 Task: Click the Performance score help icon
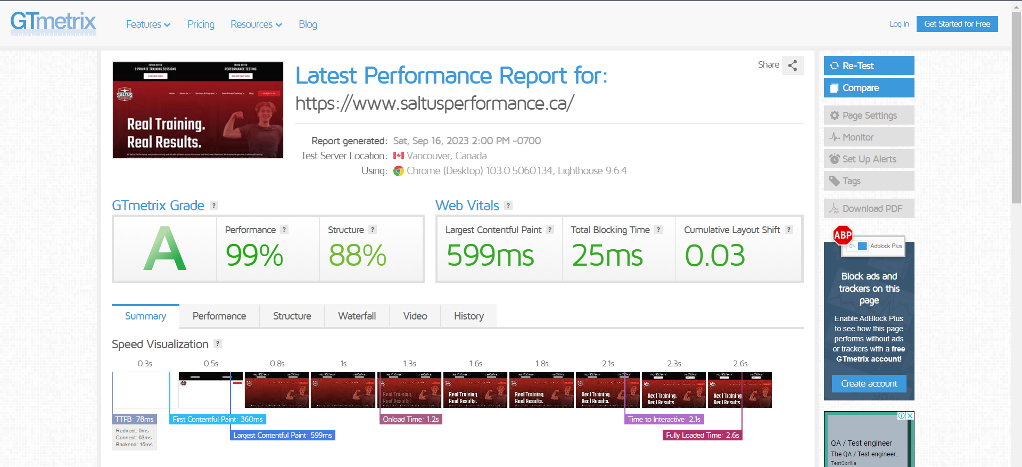pyautogui.click(x=284, y=230)
